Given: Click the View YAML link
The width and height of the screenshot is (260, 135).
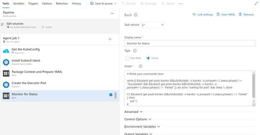Looking at the screenshot, I should pos(226,14).
